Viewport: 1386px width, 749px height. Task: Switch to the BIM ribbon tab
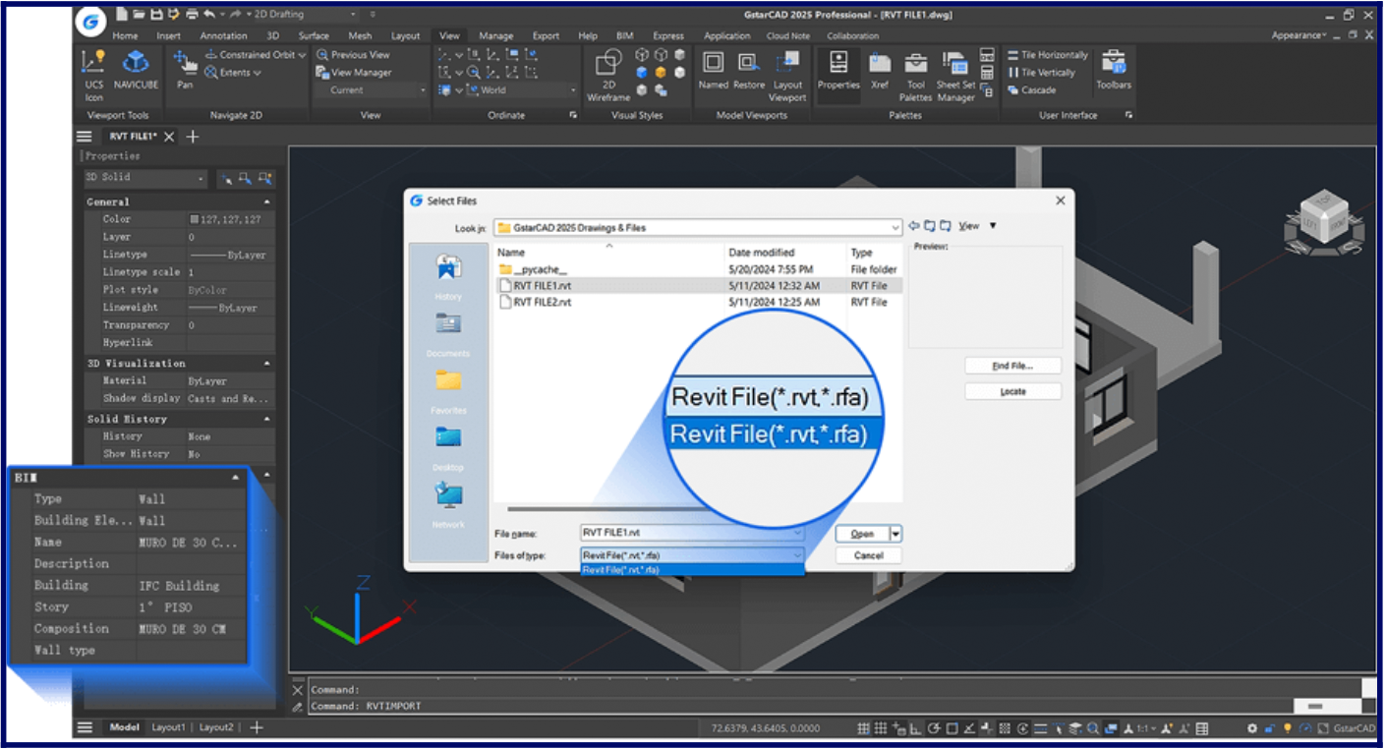(625, 36)
